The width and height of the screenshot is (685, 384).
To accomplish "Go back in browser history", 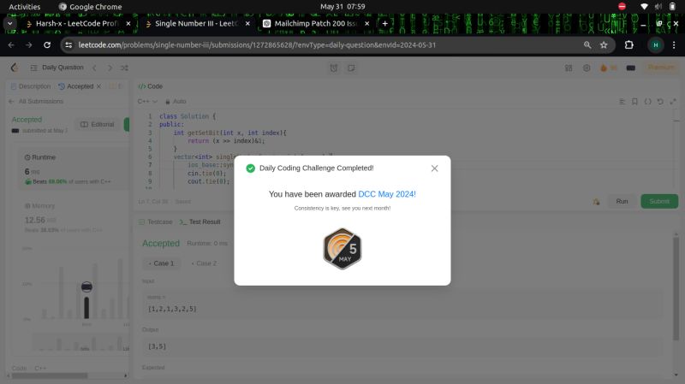I will coord(11,45).
